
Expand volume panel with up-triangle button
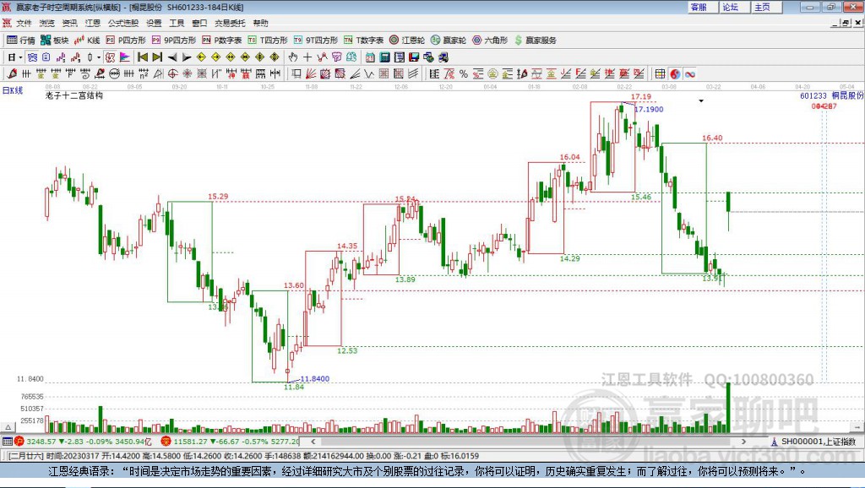click(x=8, y=427)
